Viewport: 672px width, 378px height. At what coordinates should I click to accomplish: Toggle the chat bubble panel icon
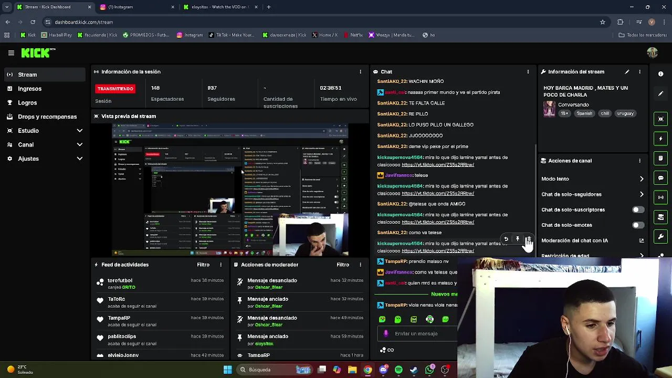tap(661, 178)
